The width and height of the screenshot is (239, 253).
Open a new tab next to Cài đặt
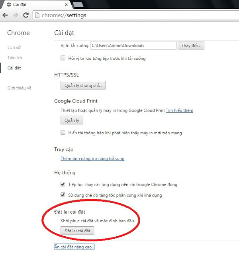coord(78,4)
